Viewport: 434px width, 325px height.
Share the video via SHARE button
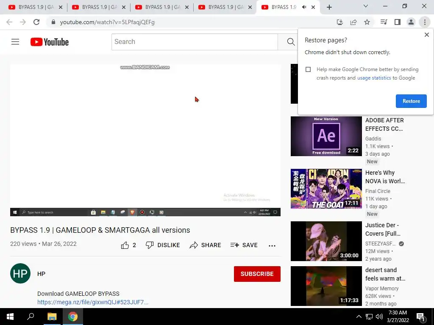pos(205,245)
